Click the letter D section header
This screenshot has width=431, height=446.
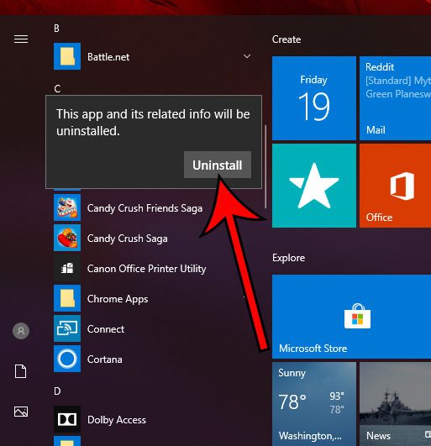57,391
